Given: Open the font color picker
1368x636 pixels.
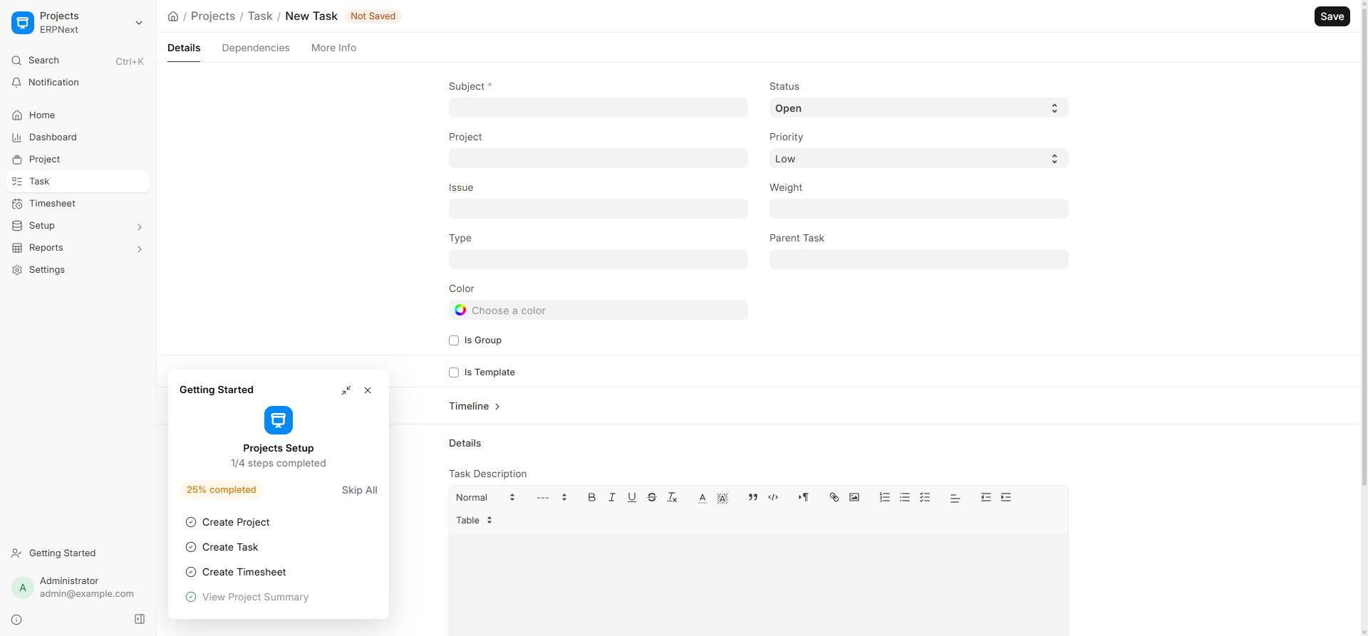Looking at the screenshot, I should pyautogui.click(x=702, y=497).
